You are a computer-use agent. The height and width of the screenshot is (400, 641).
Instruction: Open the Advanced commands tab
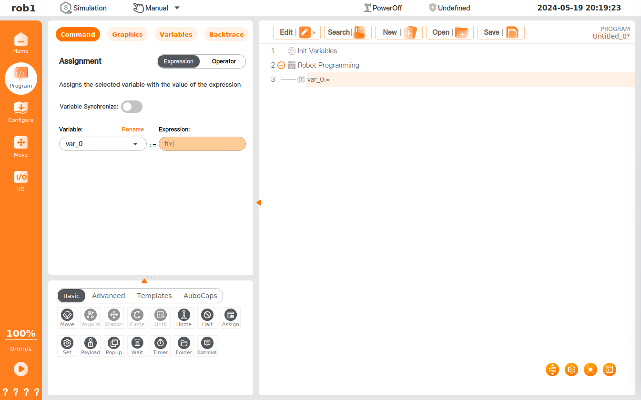click(109, 296)
